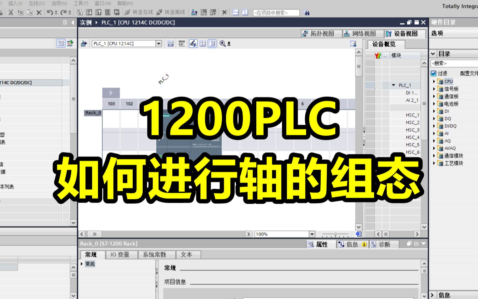Click the 诊断 tab stethoscope icon

tap(374, 244)
